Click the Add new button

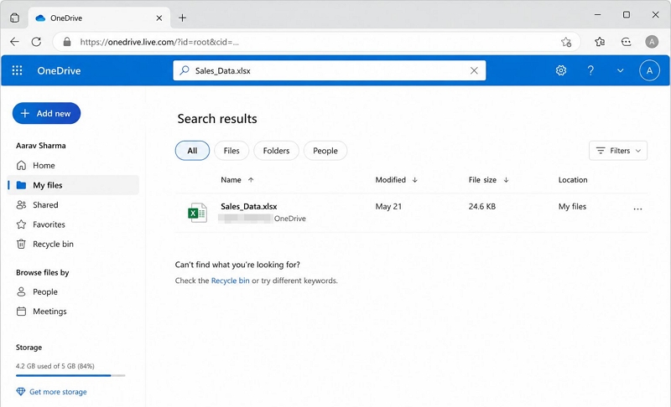coord(46,113)
